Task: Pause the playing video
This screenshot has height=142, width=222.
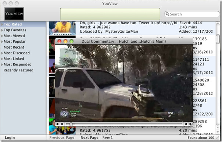Action: (62, 124)
